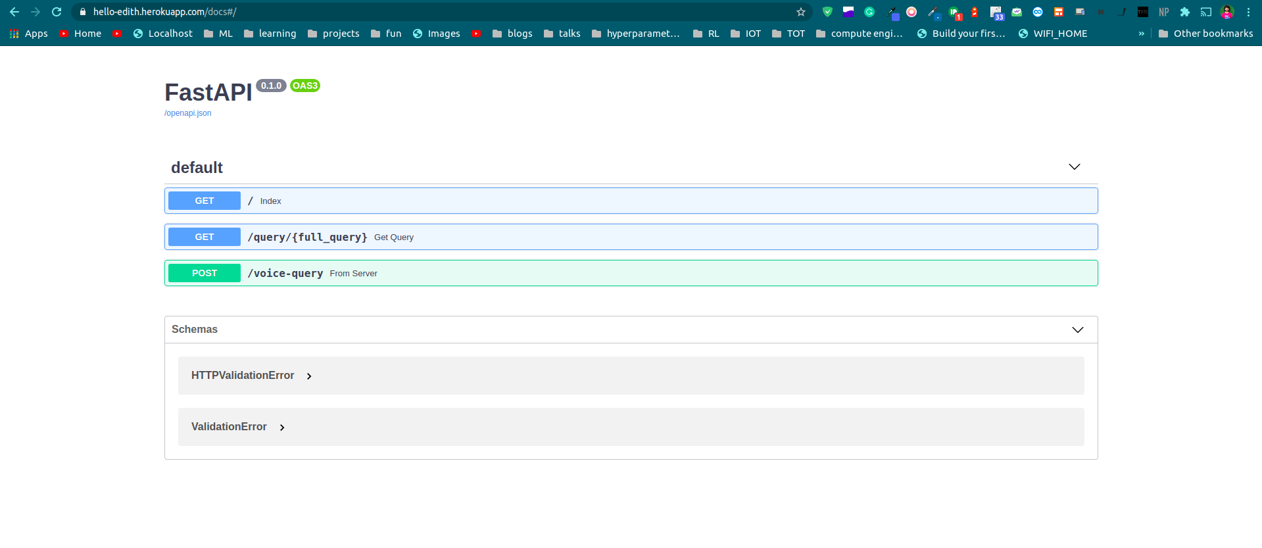Viewport: 1262px width, 548px height.
Task: Open the NP extension icon
Action: (x=1164, y=12)
